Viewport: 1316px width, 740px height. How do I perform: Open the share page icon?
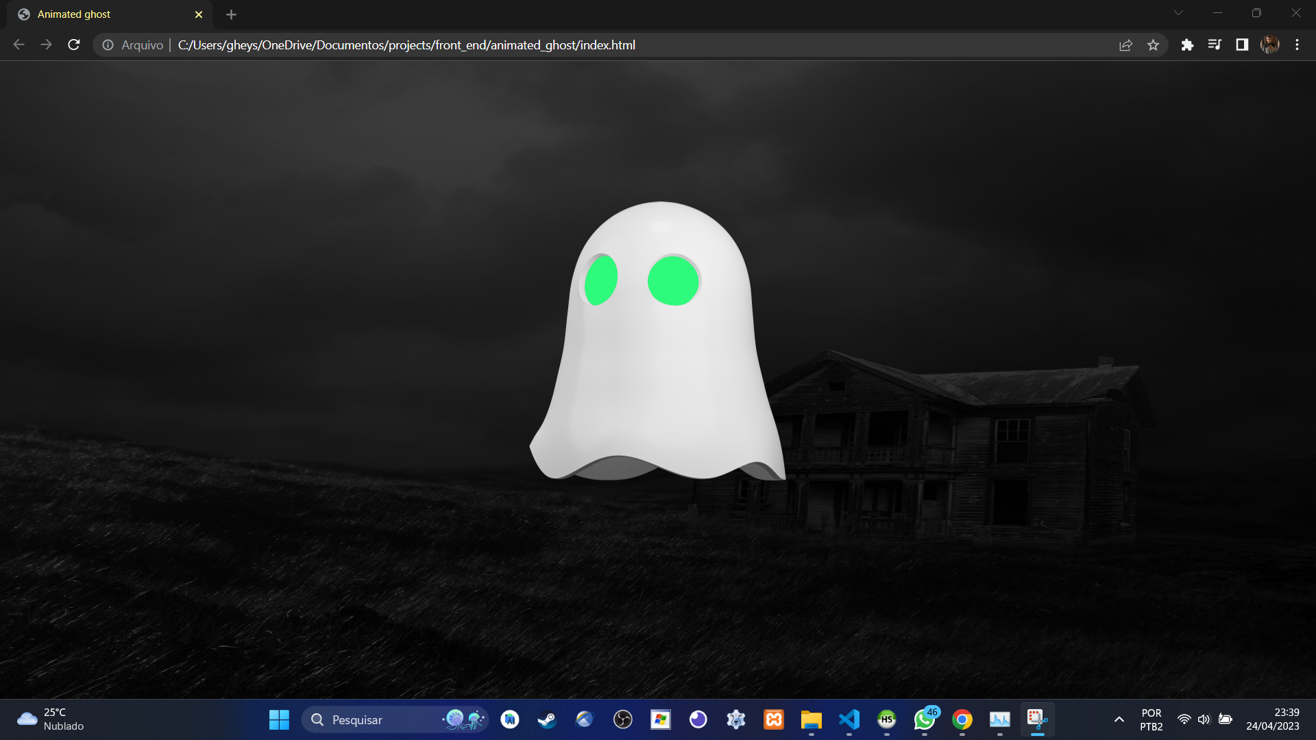point(1125,45)
